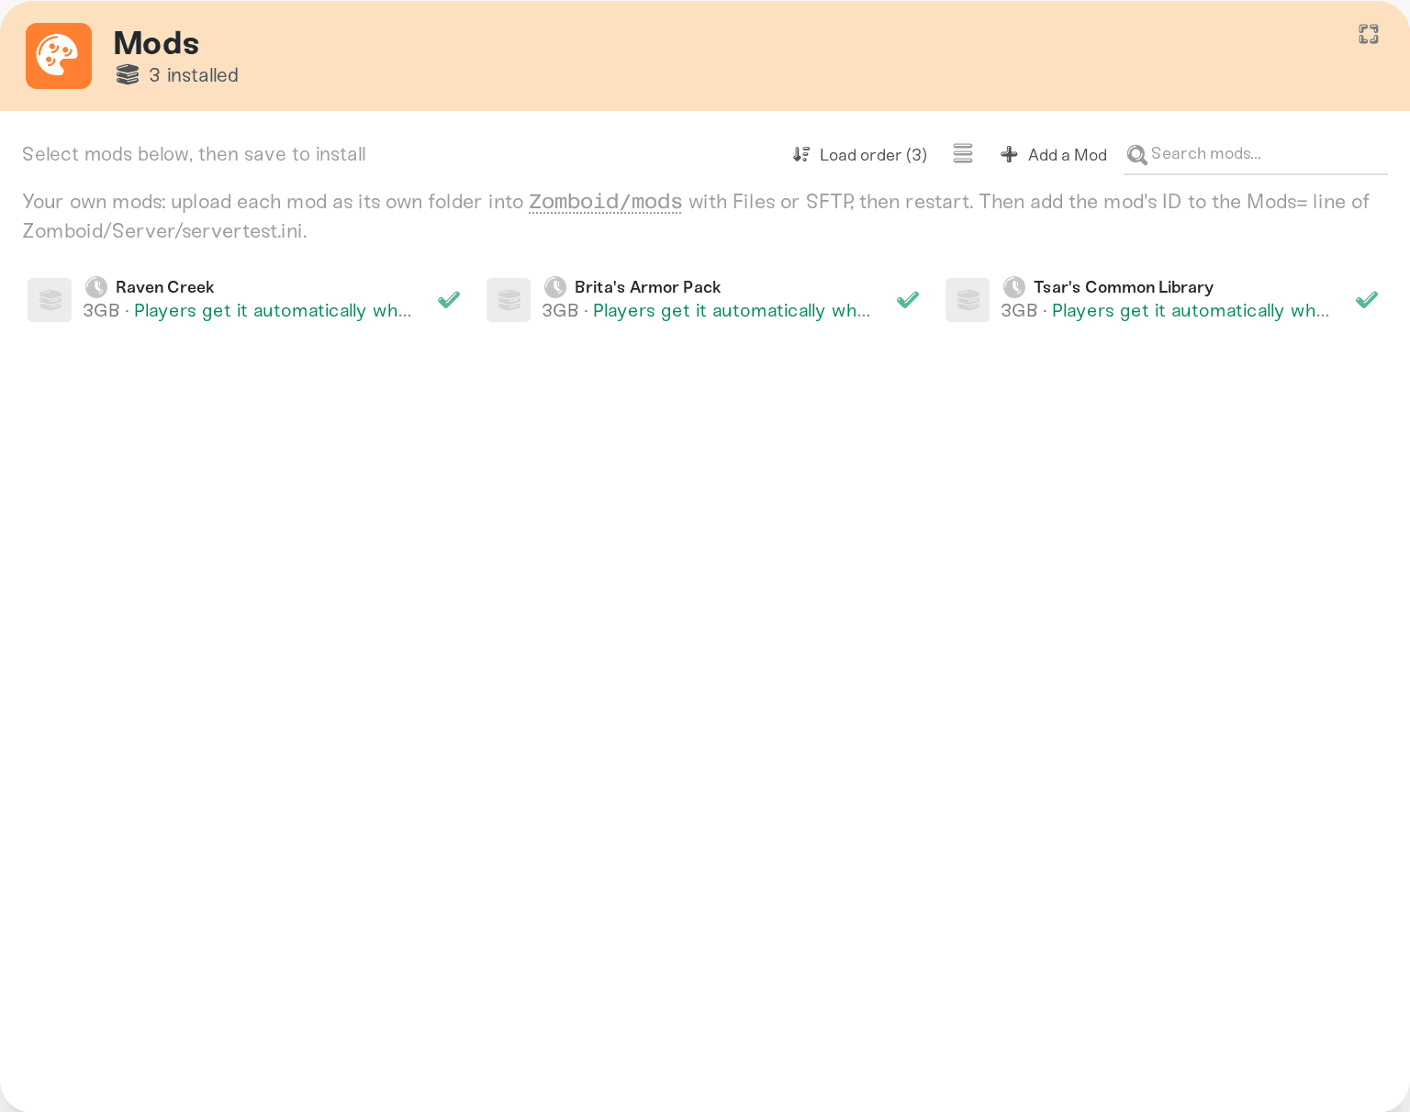Click the 3 installed text
The width and height of the screenshot is (1410, 1112).
pos(194,75)
